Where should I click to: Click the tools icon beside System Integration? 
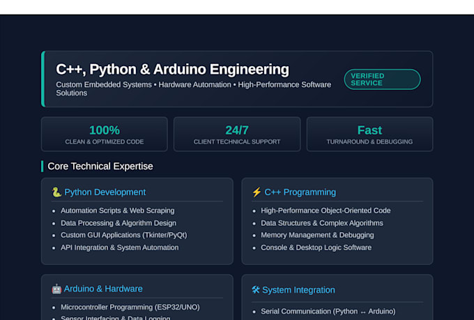[x=256, y=290]
